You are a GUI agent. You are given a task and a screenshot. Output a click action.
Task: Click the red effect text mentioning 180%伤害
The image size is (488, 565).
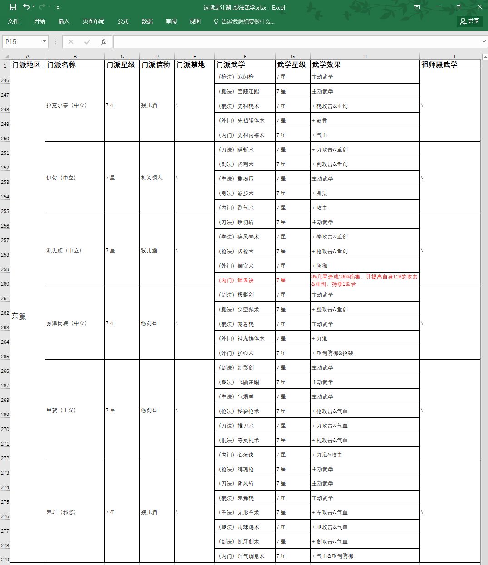pos(365,280)
